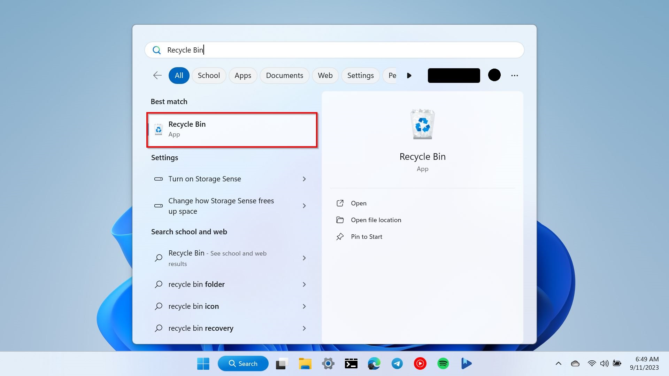Switch to the Apps filter tab
Image resolution: width=669 pixels, height=376 pixels.
coord(243,75)
